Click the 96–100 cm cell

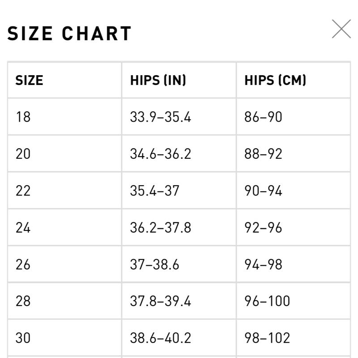click(294, 301)
